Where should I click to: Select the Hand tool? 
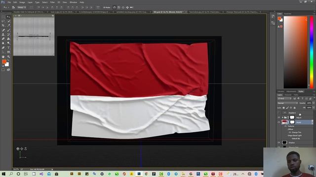click(x=3, y=57)
